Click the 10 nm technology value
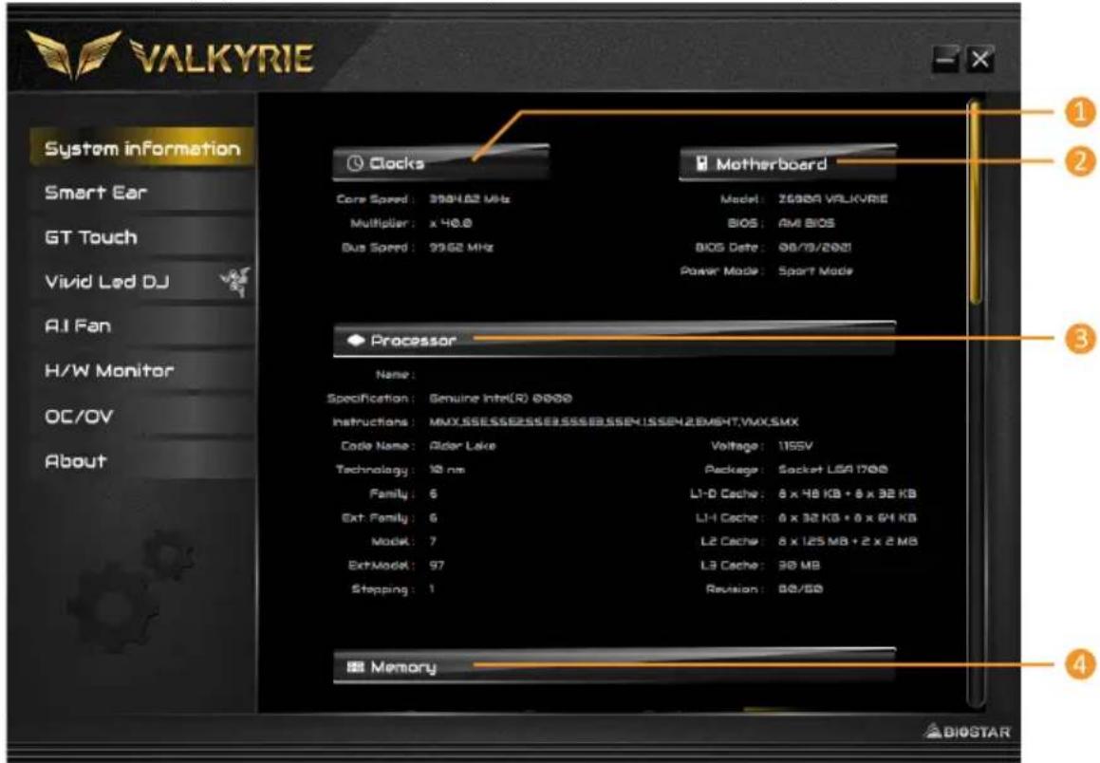Image resolution: width=1100 pixels, height=763 pixels. (447, 470)
